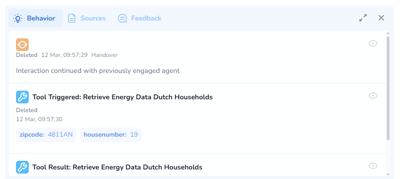Switch to the Behavior tab
Viewport: 400px width, 179px height.
tap(36, 18)
